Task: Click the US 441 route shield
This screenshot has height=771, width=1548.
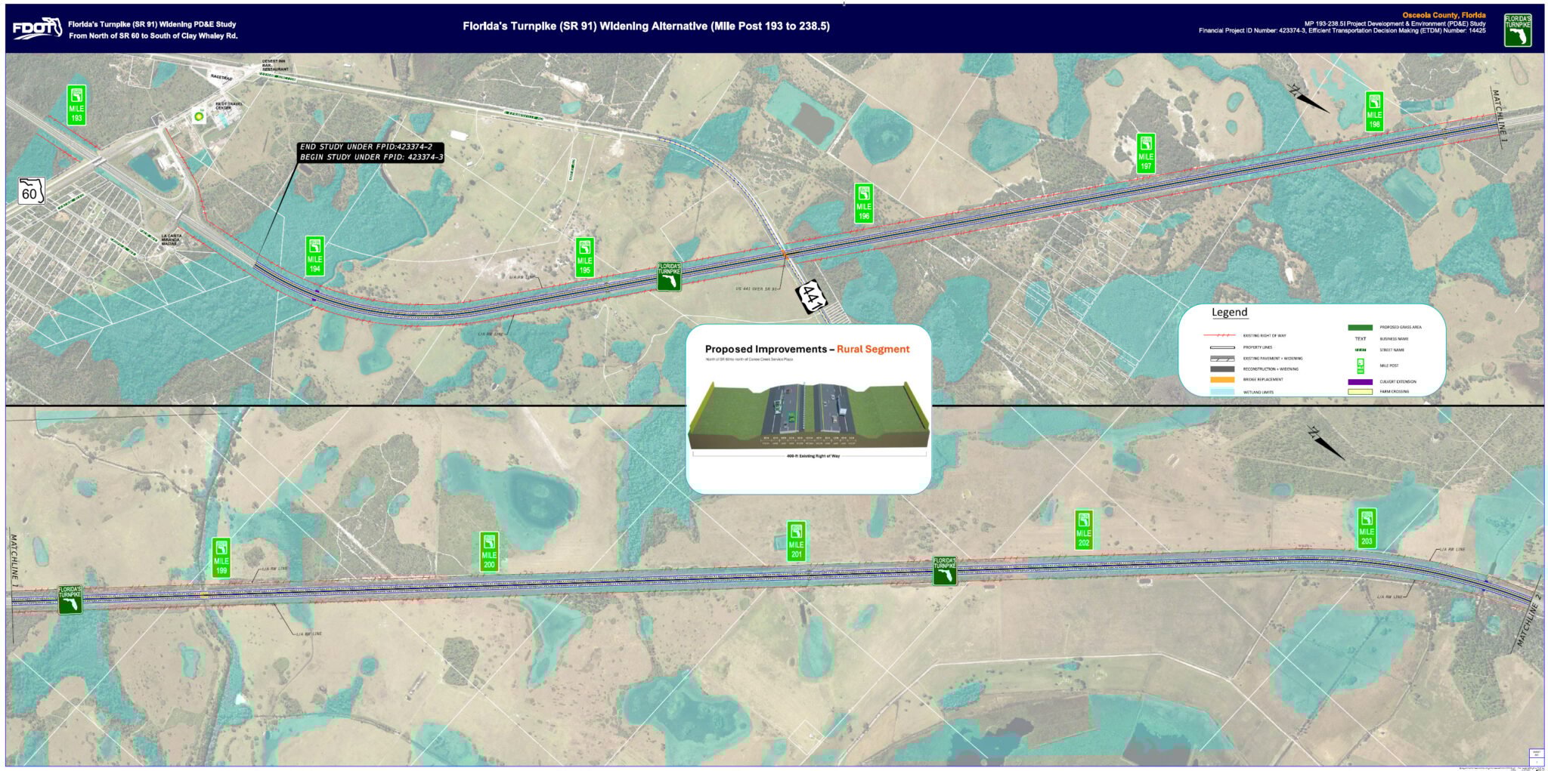Action: click(812, 292)
